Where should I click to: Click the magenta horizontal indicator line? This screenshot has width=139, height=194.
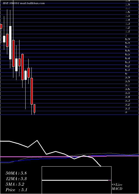click(69, 157)
